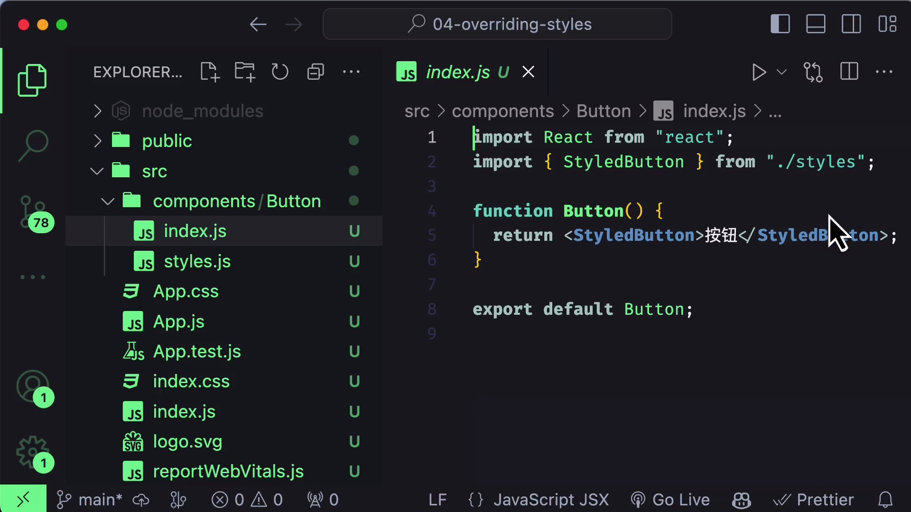Toggle the bottom panel visibility
911x512 pixels.
tap(816, 24)
